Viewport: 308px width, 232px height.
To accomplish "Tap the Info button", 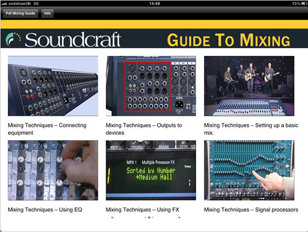I will point(48,13).
